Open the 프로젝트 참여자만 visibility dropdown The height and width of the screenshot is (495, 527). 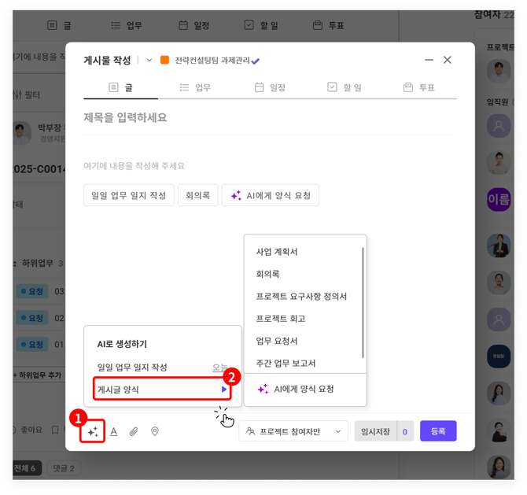(293, 431)
